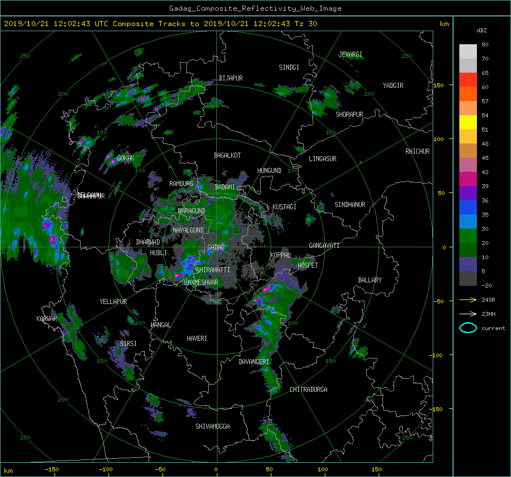Click the KUSTAGI city label
The image size is (511, 477).
(284, 207)
